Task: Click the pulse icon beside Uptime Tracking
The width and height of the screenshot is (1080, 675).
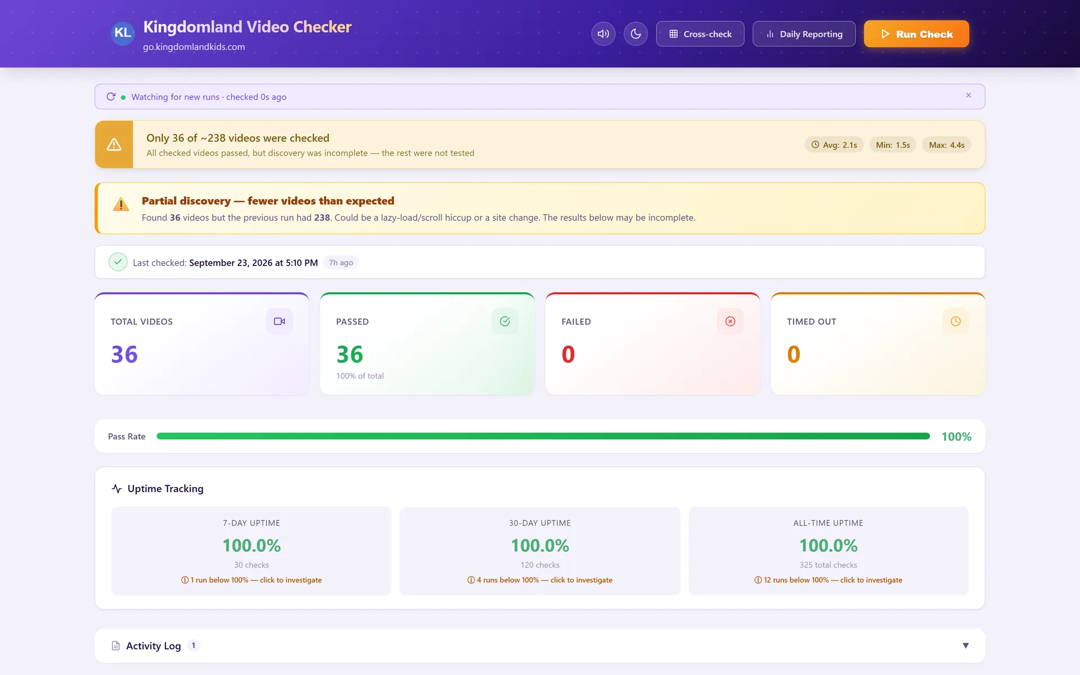Action: click(x=116, y=489)
